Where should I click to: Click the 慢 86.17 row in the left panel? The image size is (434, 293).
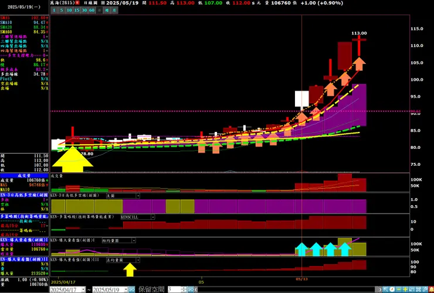click(x=25, y=64)
